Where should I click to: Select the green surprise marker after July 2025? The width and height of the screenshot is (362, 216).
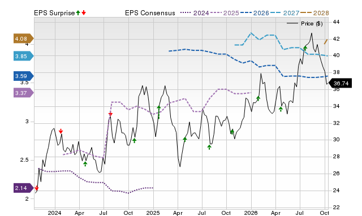click(x=209, y=147)
